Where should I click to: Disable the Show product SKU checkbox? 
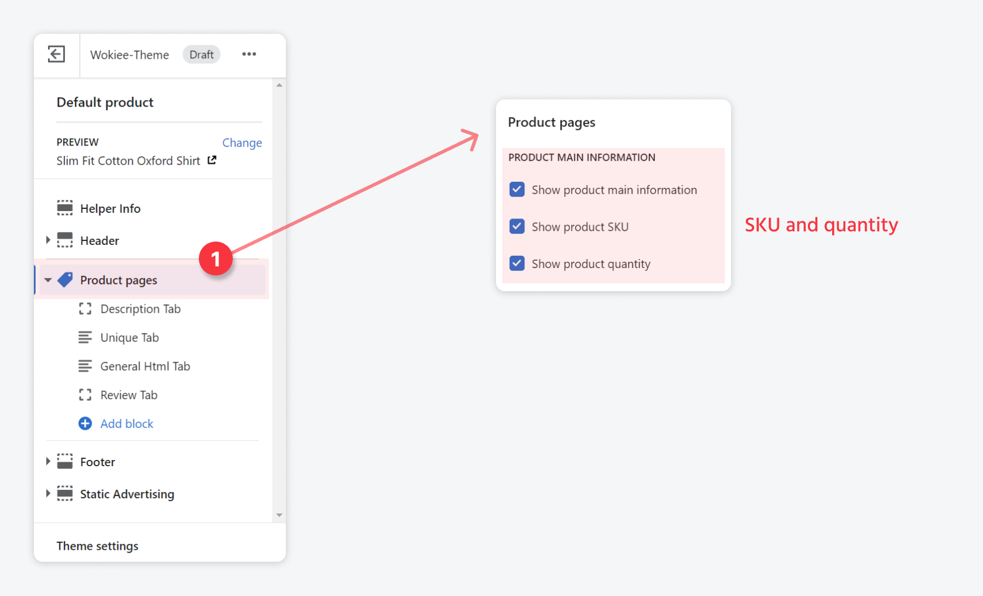pos(516,226)
